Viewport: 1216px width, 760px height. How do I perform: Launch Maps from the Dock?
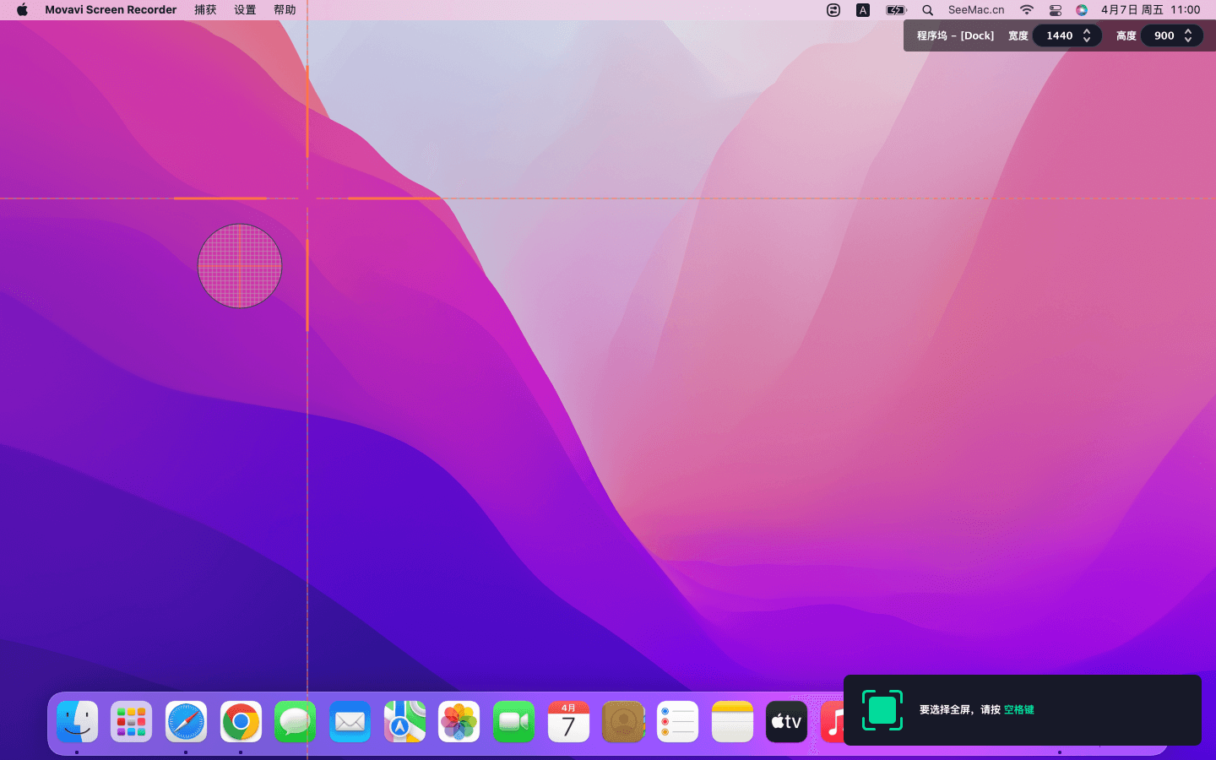click(x=404, y=722)
